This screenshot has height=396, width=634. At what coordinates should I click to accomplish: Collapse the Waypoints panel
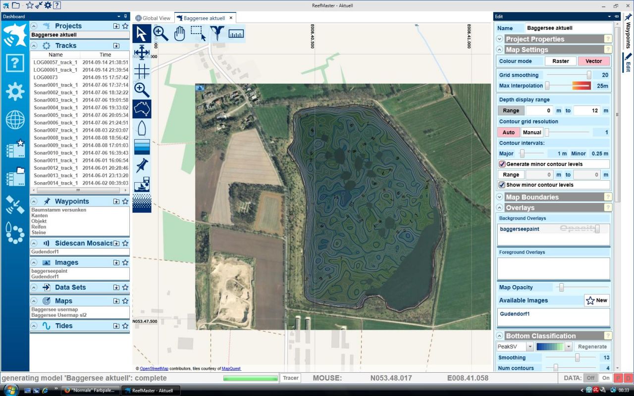[x=34, y=201]
